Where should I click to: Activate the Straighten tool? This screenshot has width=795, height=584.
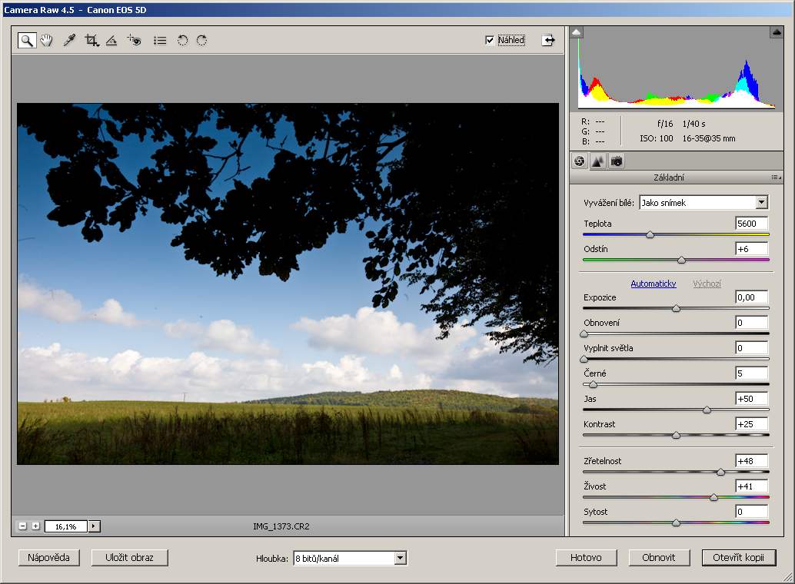pos(111,41)
